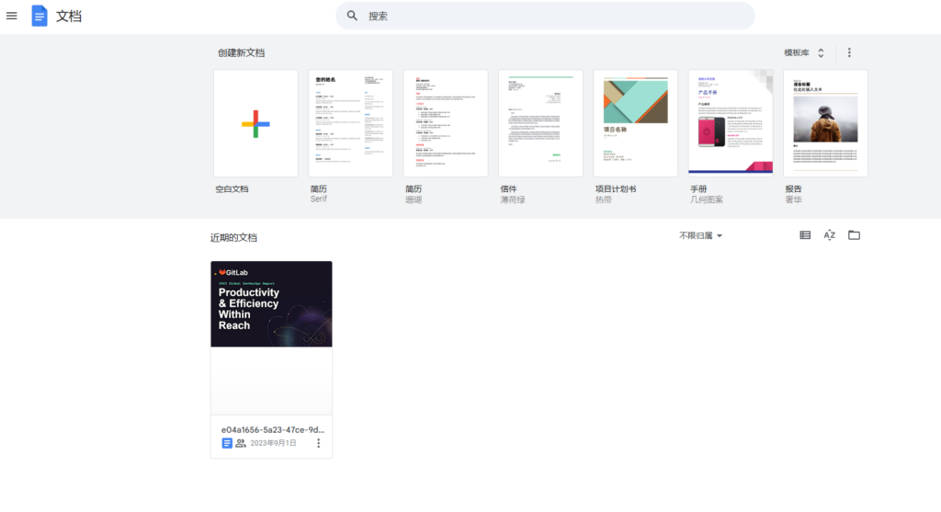Image resolution: width=941 pixels, height=512 pixels.
Task: Click the Google Docs logo icon
Action: pyautogui.click(x=40, y=16)
